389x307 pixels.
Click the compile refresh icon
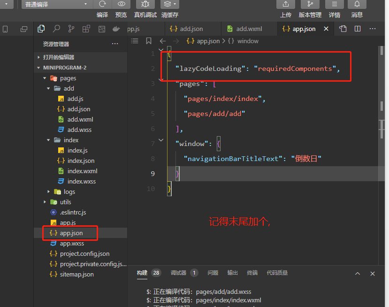click(102, 4)
